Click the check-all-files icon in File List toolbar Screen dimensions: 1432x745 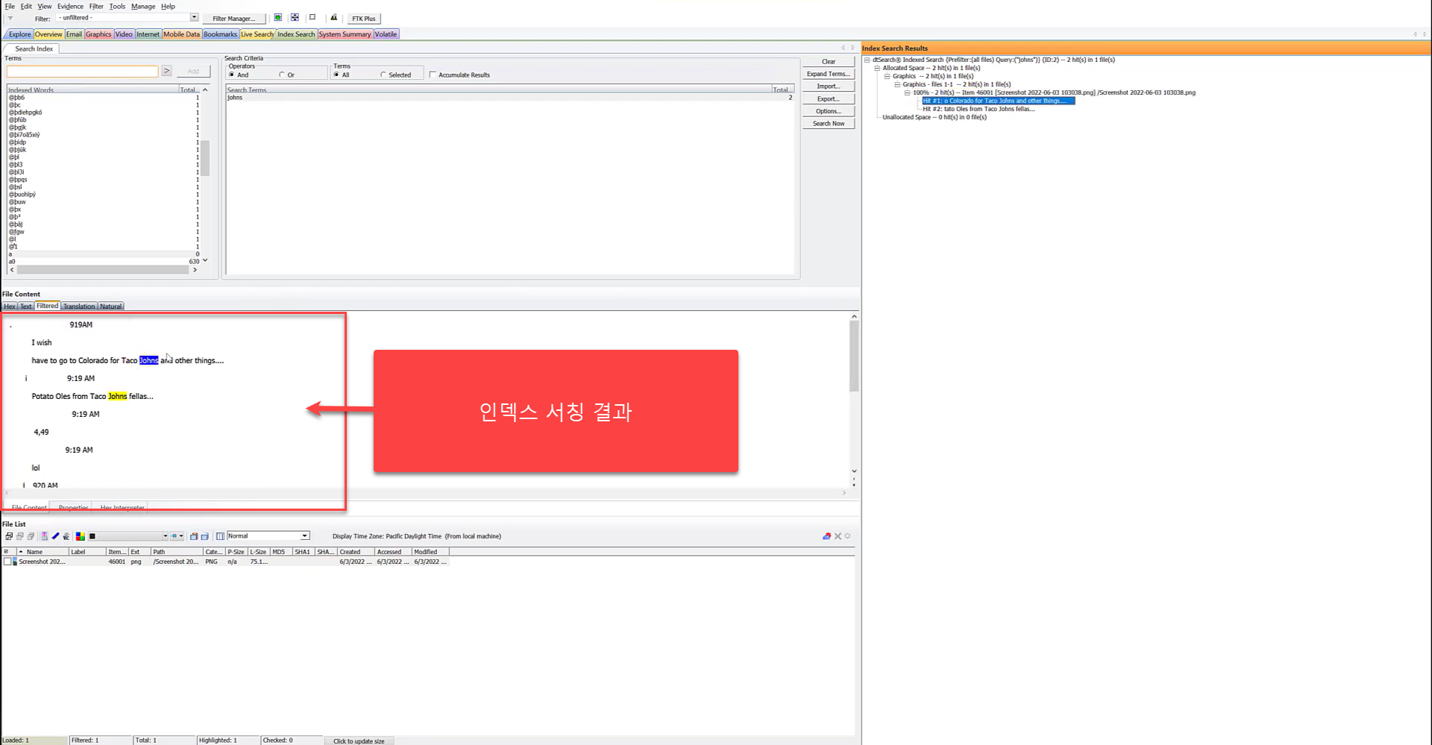click(x=9, y=536)
